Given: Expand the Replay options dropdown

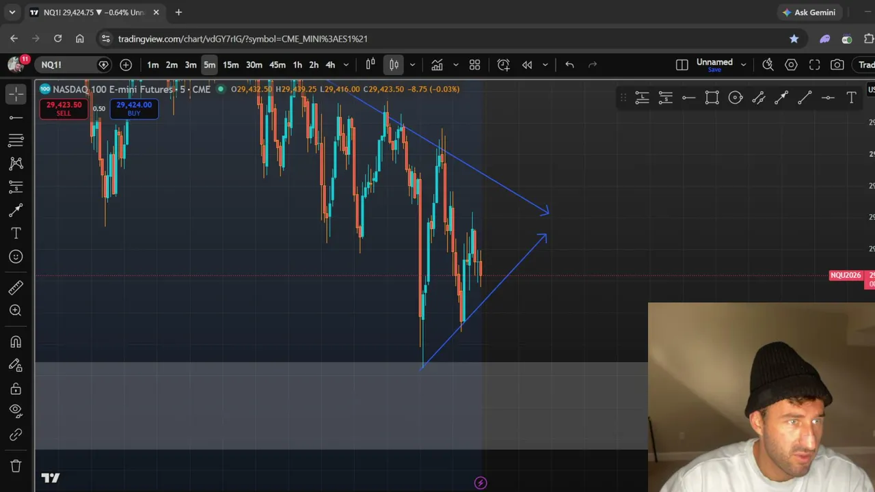Looking at the screenshot, I should pyautogui.click(x=545, y=65).
